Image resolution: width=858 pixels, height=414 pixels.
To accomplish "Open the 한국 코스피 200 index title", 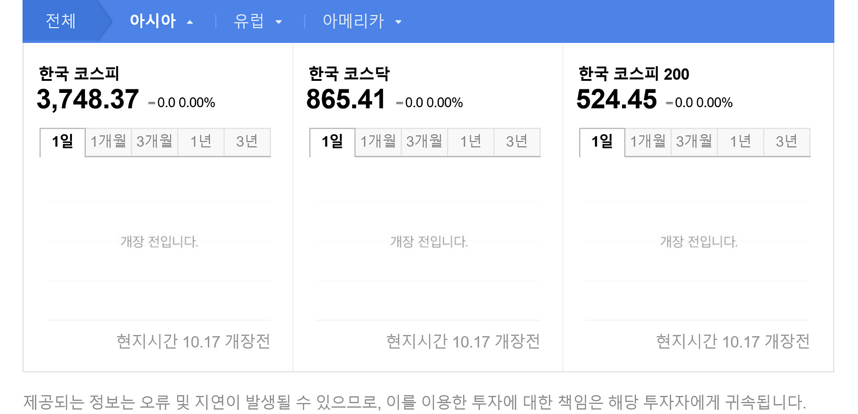I will 634,74.
